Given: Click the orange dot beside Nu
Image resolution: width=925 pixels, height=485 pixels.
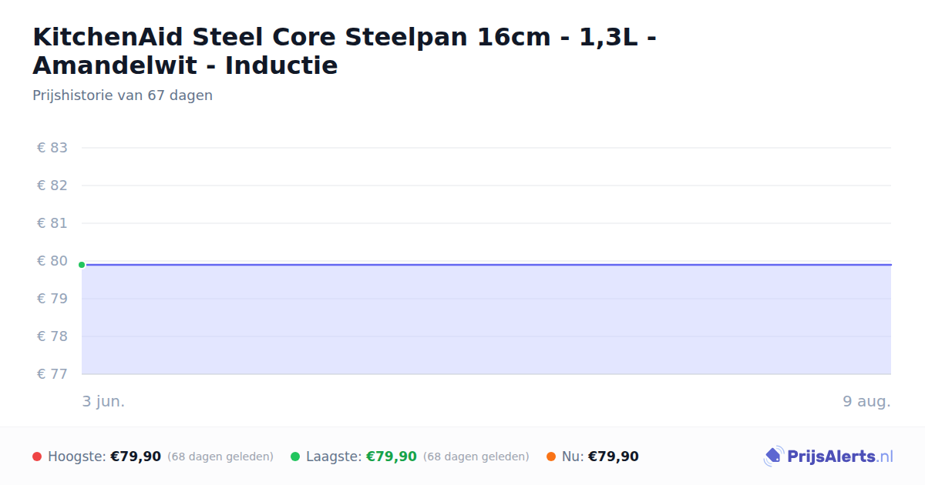Looking at the screenshot, I should tap(551, 457).
